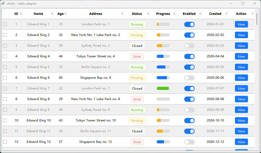The width and height of the screenshot is (261, 153).
Task: Click the date 2026-09-09
Action: 215,110
